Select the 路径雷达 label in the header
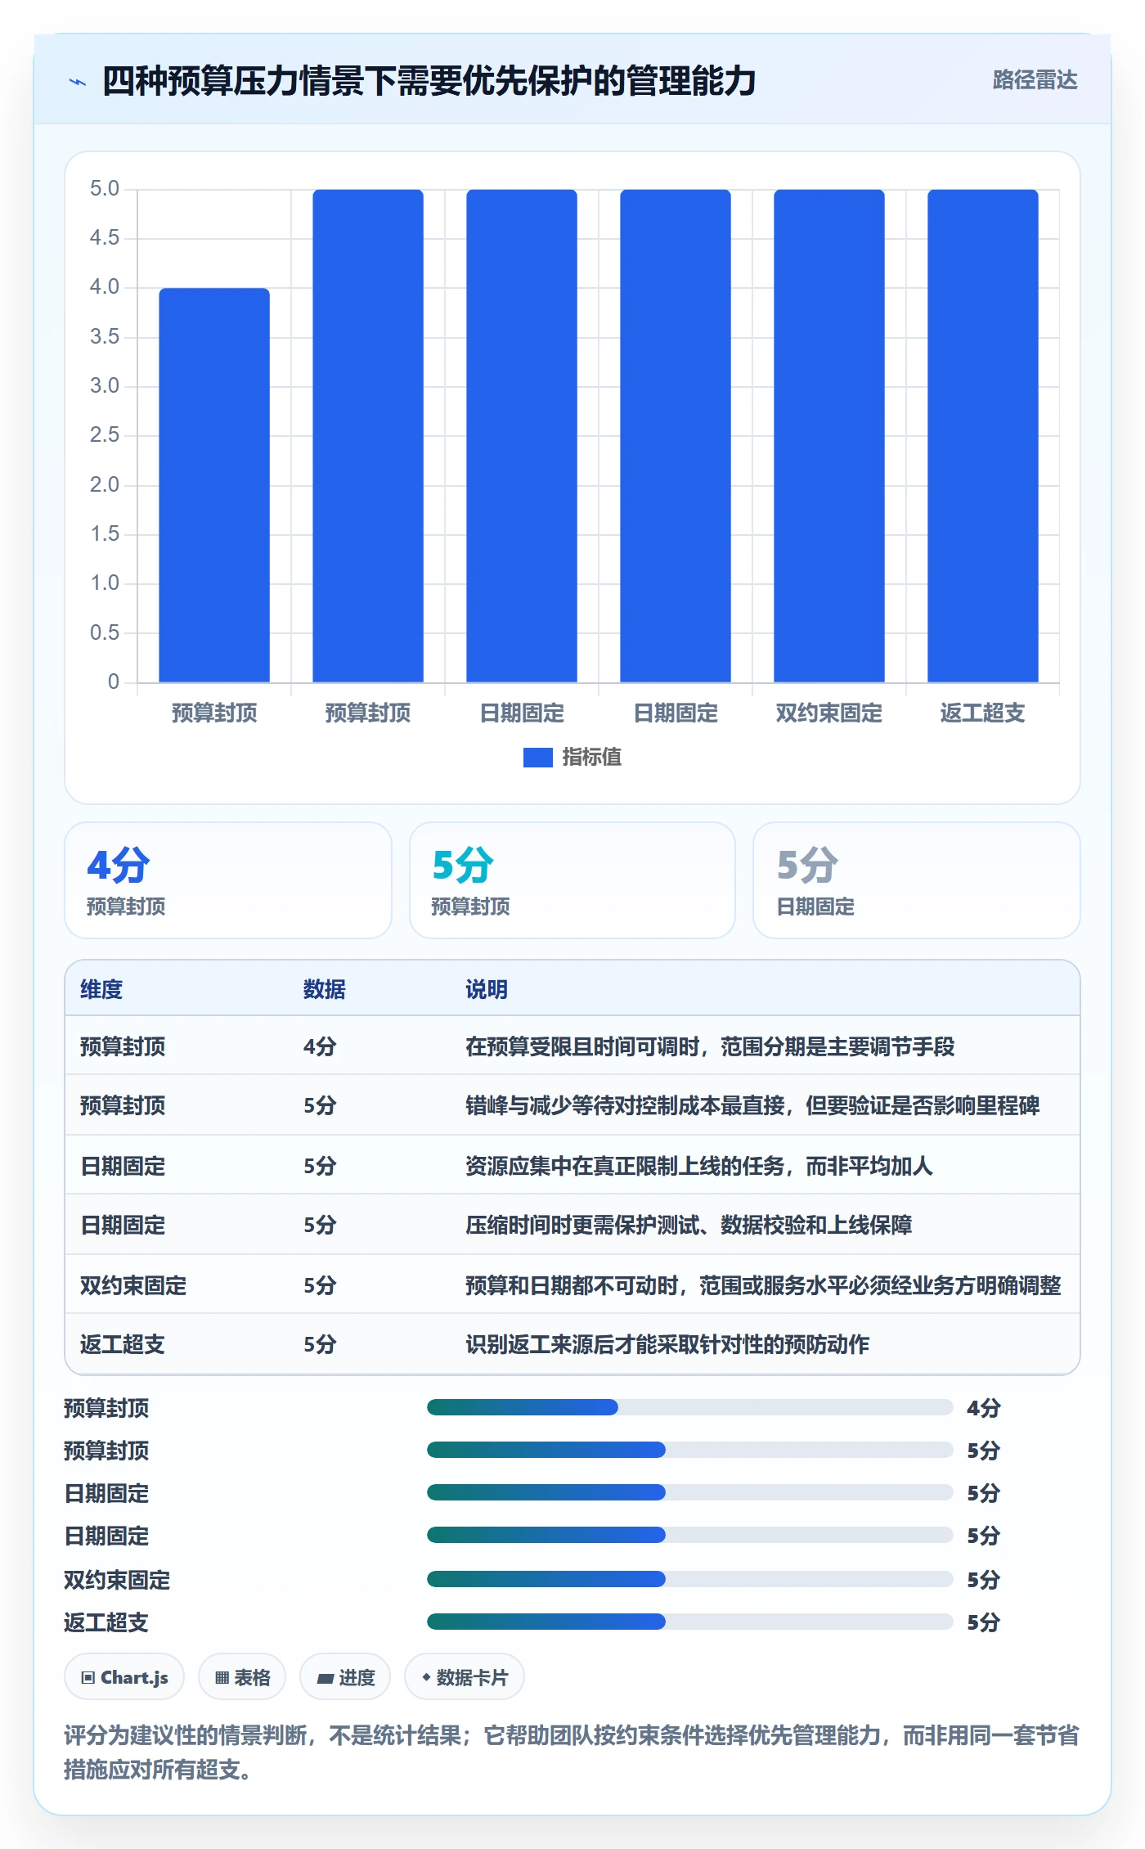The image size is (1145, 1849). (x=1035, y=80)
